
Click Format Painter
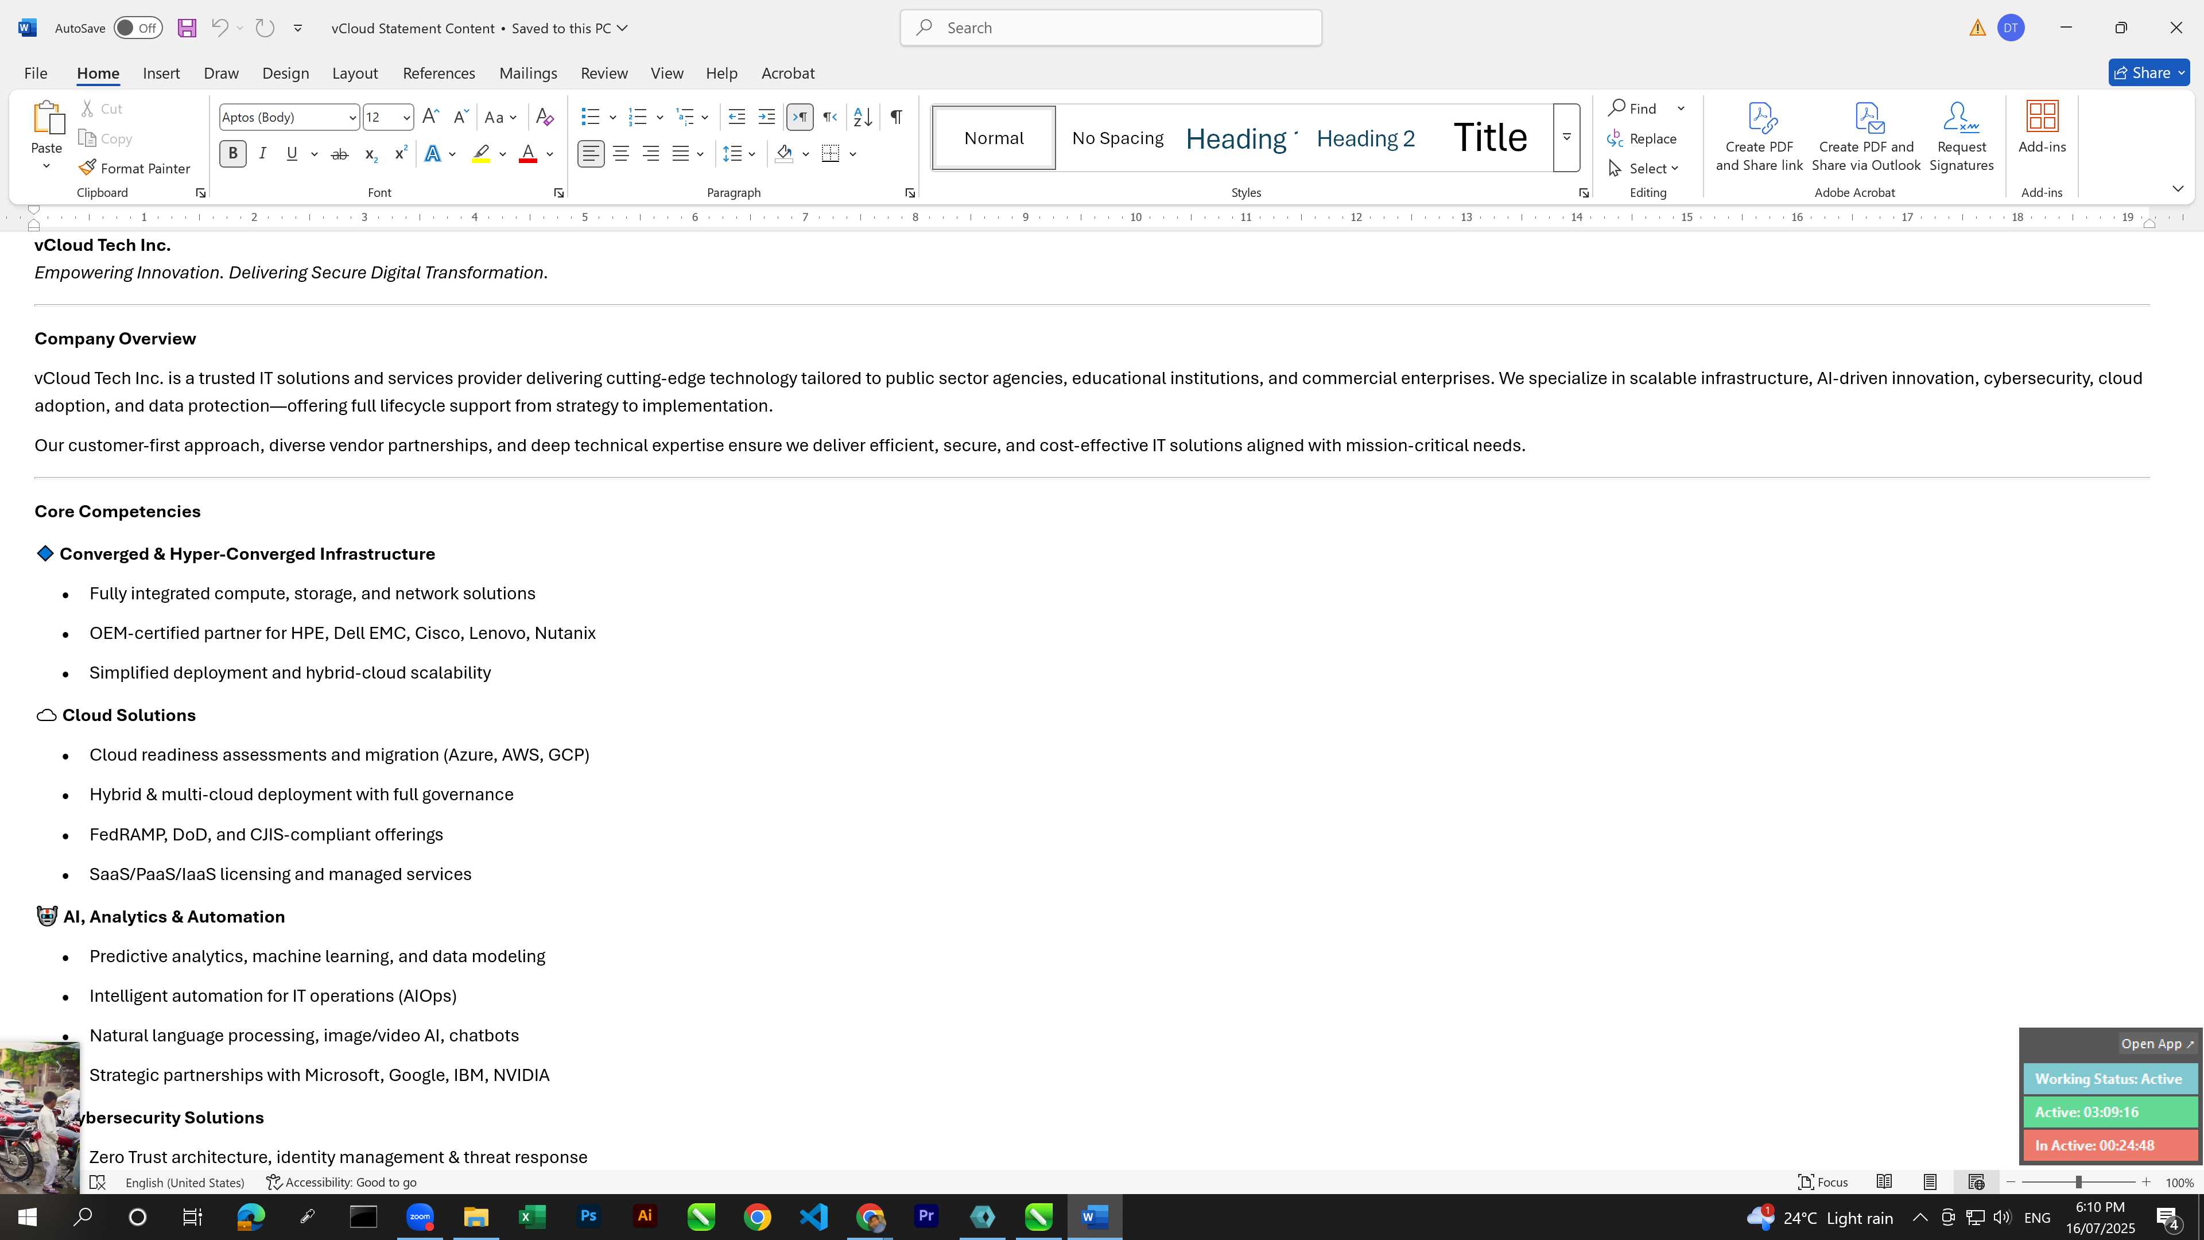pos(134,169)
